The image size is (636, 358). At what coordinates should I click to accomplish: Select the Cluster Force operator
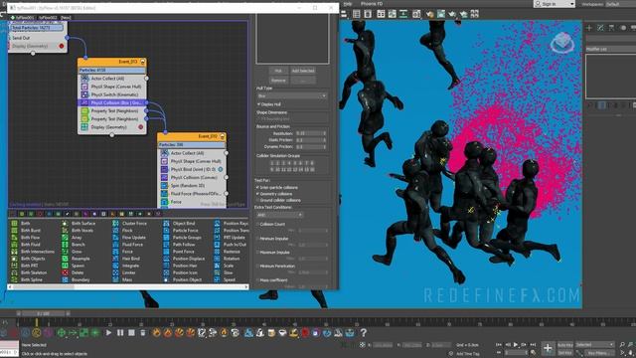[x=134, y=223]
